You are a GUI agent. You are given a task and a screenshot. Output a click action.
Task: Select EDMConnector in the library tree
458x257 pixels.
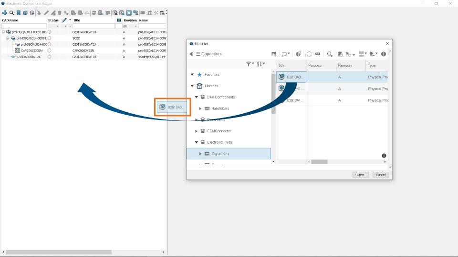click(x=219, y=131)
